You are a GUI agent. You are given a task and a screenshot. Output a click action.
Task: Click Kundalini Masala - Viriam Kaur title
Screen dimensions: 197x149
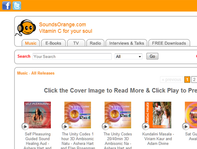point(158,139)
